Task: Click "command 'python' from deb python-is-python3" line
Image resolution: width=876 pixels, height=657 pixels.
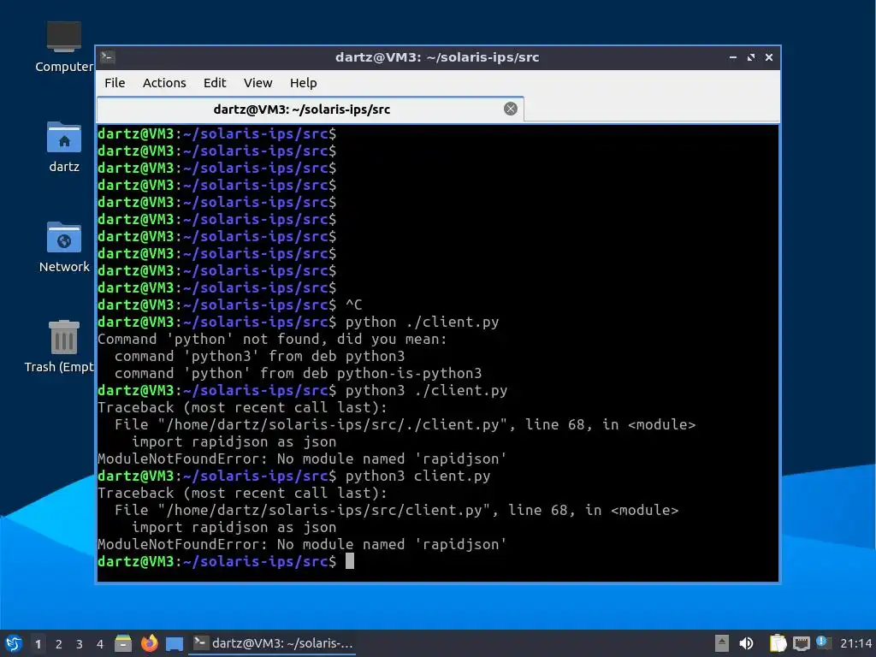Action: click(298, 373)
